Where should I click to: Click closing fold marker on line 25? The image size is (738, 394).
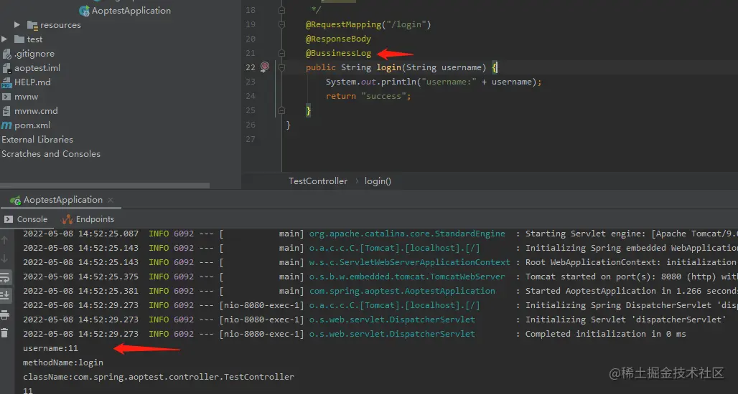281,110
